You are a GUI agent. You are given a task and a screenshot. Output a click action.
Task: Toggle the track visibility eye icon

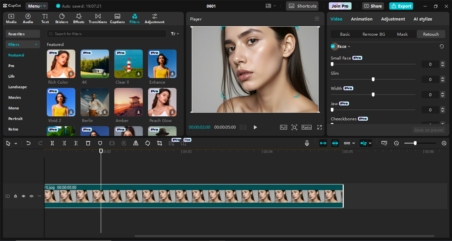click(x=23, y=196)
